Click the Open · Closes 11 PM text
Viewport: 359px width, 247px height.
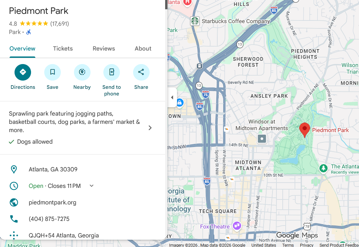coord(55,186)
